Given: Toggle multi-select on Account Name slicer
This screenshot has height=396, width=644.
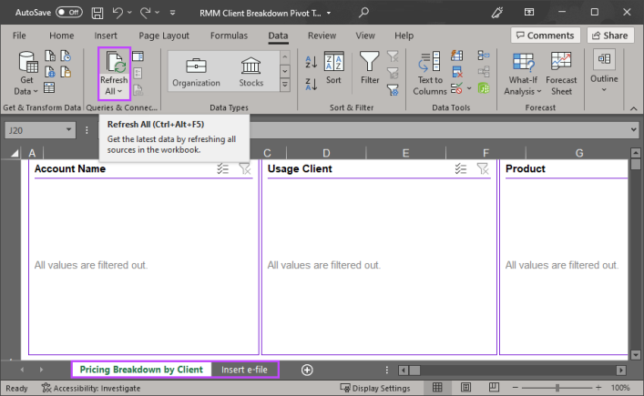Looking at the screenshot, I should pyautogui.click(x=223, y=168).
